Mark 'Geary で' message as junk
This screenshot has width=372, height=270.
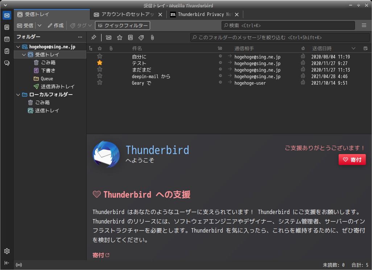point(303,82)
